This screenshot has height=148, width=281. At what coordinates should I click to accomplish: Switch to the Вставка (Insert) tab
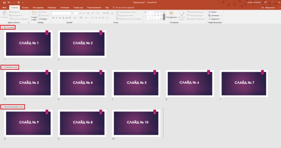tap(25, 8)
